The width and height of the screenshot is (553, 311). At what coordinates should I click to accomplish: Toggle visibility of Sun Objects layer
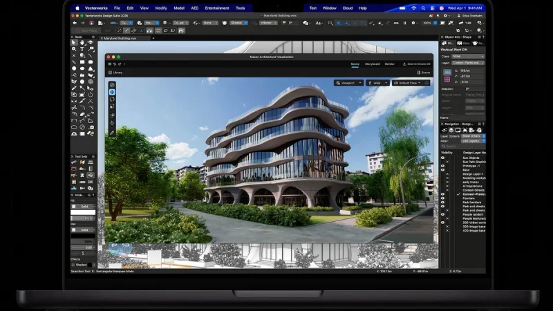coord(442,158)
